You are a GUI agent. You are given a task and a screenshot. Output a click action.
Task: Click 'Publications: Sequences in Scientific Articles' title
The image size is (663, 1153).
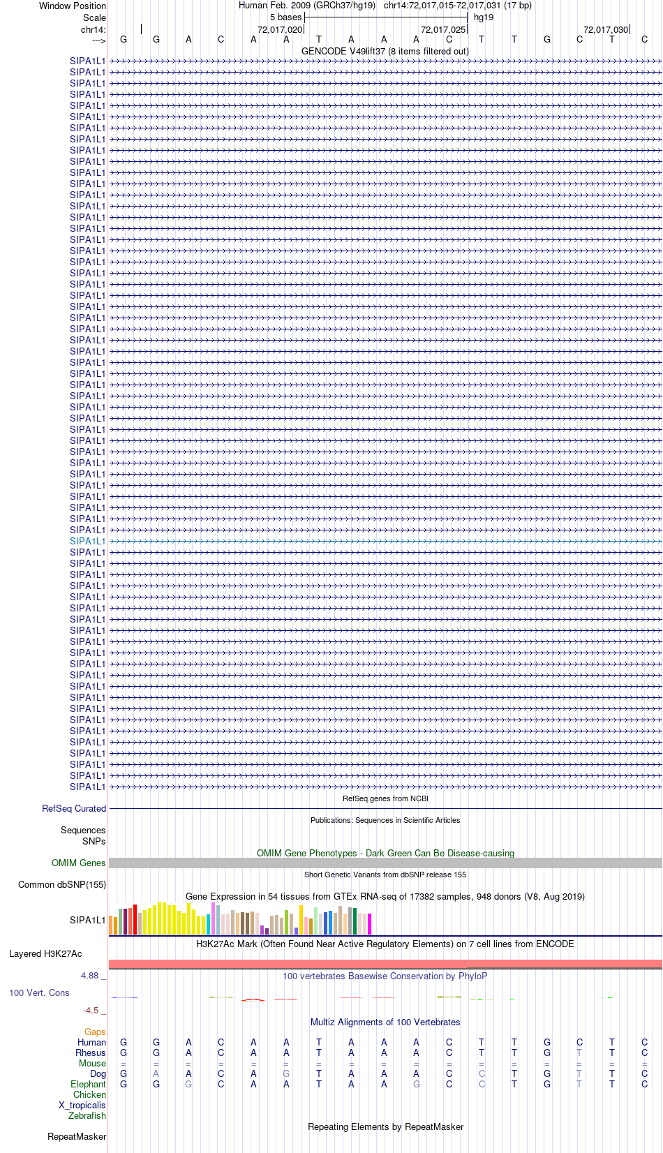tap(385, 820)
